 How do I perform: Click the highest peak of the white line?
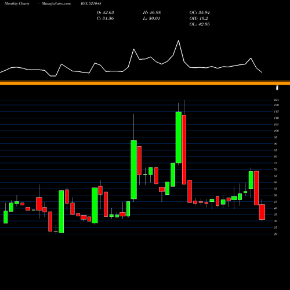[x=179, y=41]
